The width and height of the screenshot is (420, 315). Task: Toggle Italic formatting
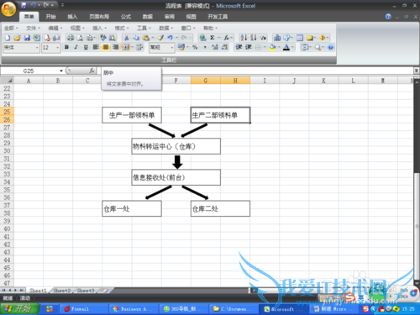pyautogui.click(x=76, y=47)
